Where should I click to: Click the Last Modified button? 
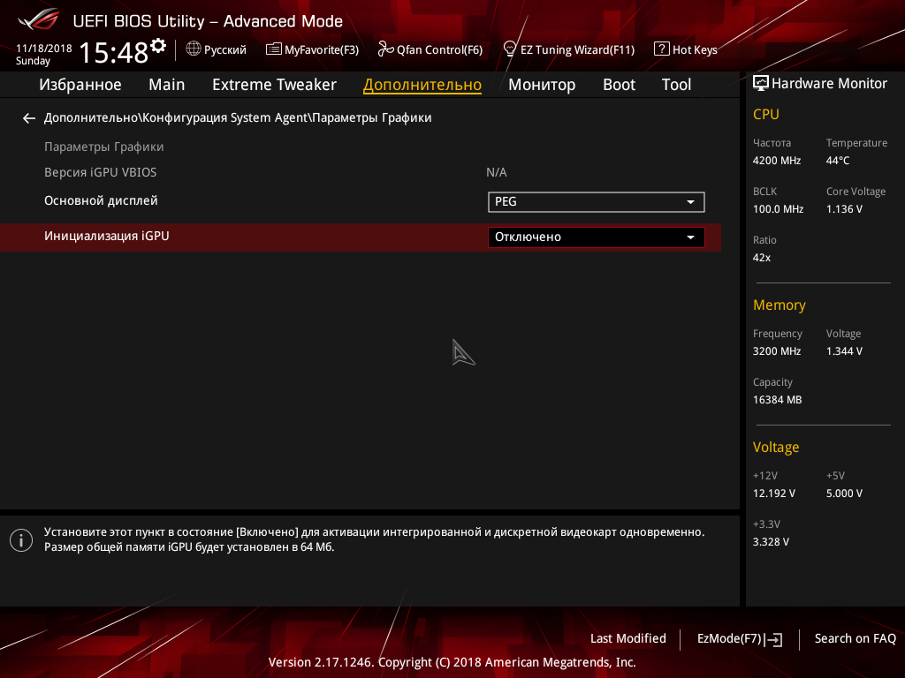click(627, 639)
